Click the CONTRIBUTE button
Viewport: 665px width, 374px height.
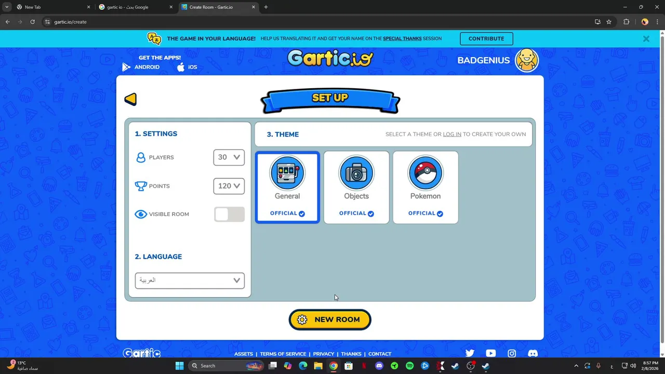(486, 38)
